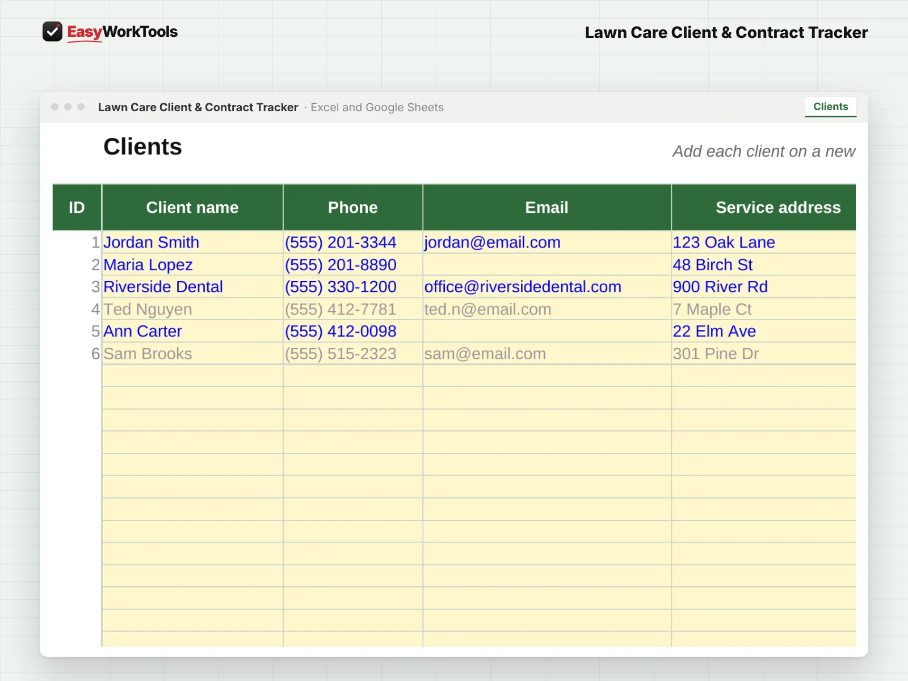Select the 900 River Rd address cell
The height and width of the screenshot is (681, 908).
pyautogui.click(x=764, y=287)
